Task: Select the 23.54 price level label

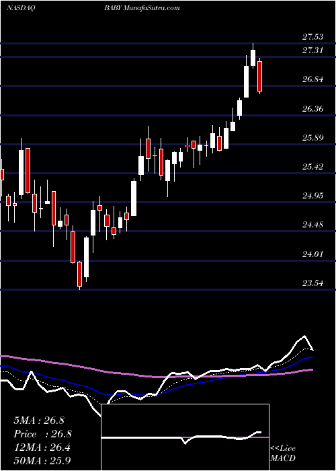Action: click(312, 283)
